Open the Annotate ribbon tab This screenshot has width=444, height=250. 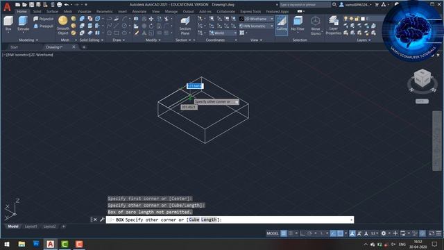click(x=139, y=12)
